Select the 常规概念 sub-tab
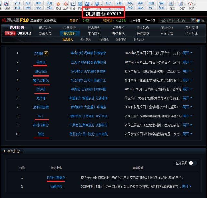 point(68,40)
